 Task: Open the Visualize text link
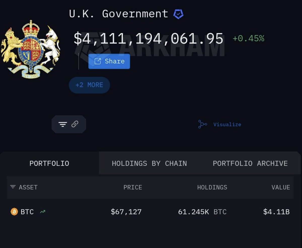(227, 125)
